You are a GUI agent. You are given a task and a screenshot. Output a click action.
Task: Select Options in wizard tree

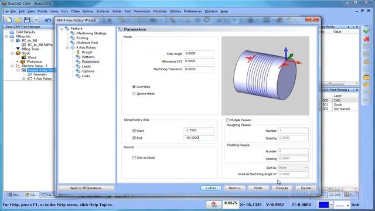88,72
